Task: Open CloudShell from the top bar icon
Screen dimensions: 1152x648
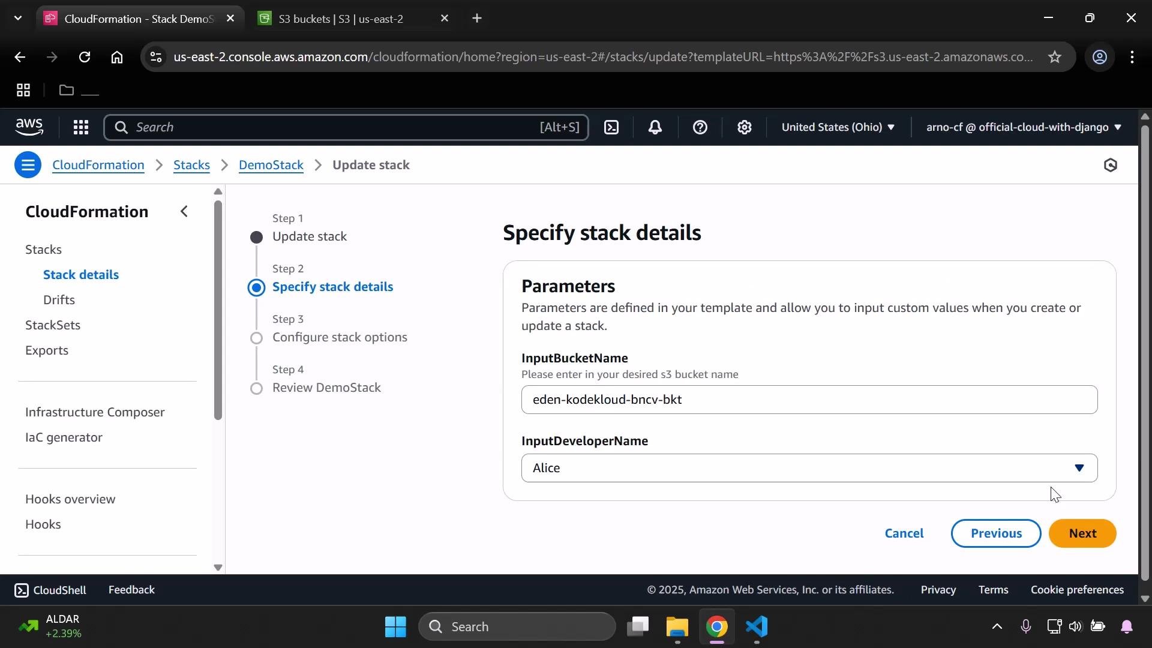Action: [611, 127]
